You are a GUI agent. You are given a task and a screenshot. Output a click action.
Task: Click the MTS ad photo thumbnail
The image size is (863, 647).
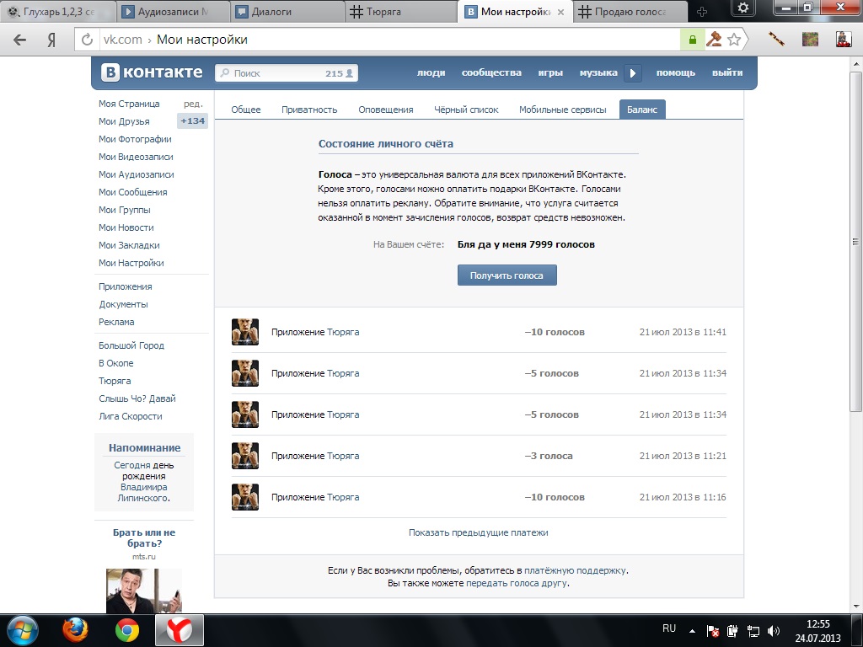pyautogui.click(x=143, y=591)
